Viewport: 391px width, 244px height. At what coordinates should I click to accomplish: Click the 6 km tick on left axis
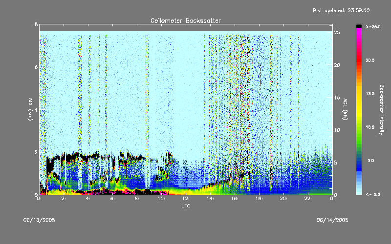[x=36, y=67]
